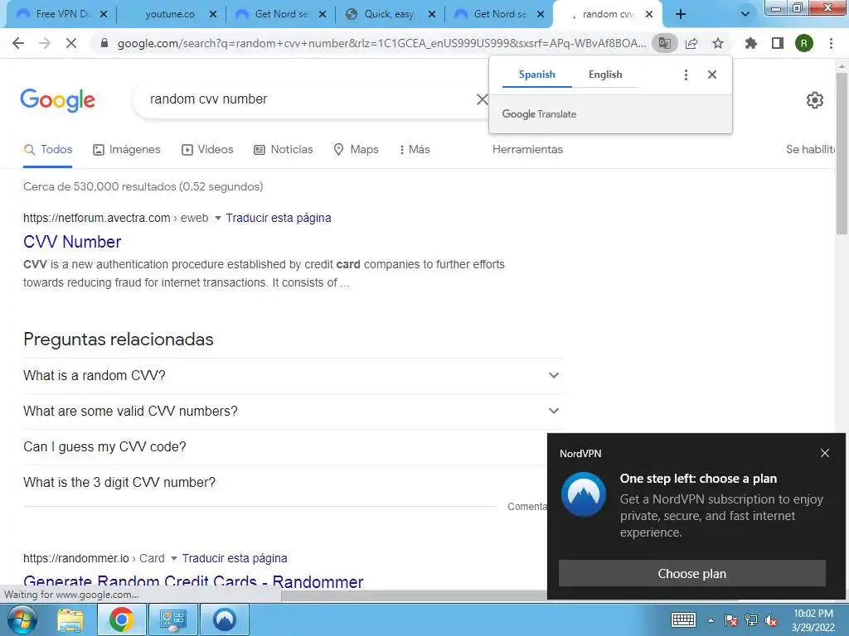Click the address bar URL
The width and height of the screenshot is (849, 636).
[381, 43]
